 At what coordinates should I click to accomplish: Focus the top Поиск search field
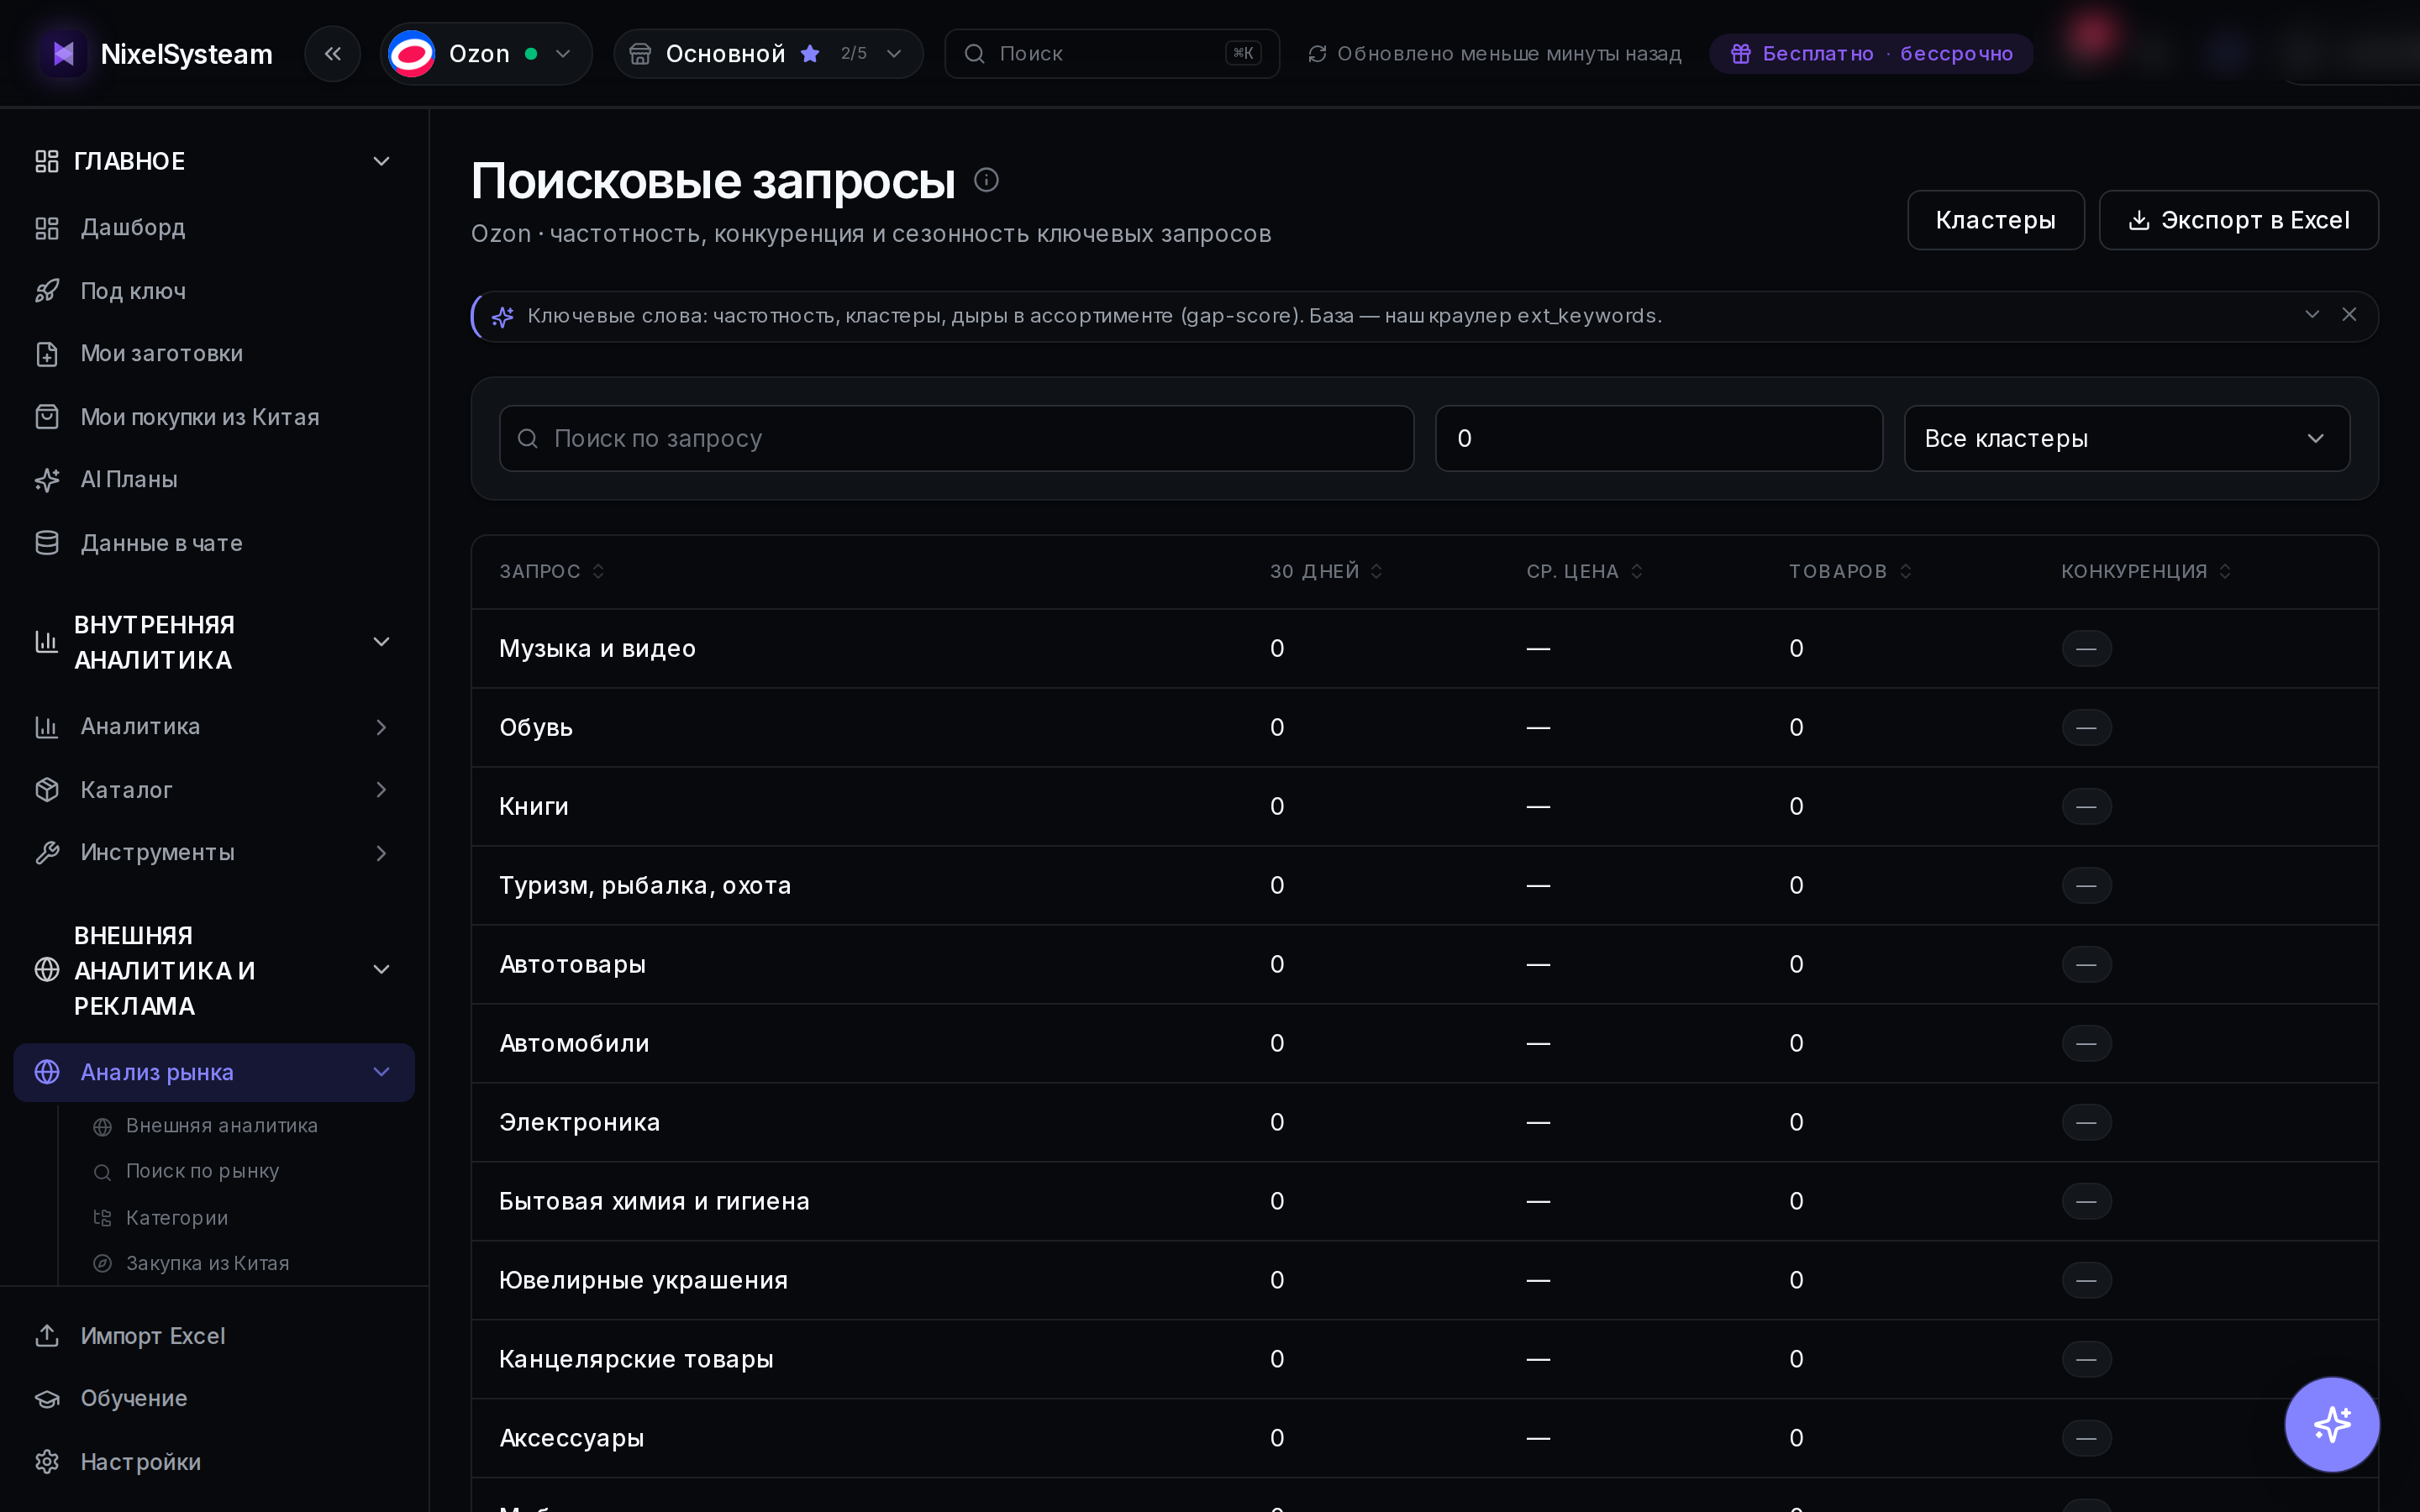[x=1112, y=54]
